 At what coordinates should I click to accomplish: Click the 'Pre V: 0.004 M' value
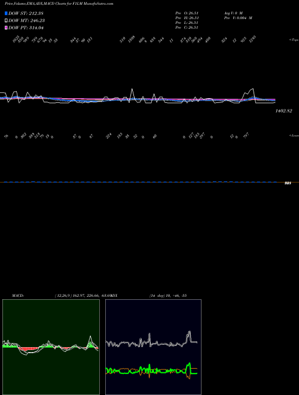(238, 18)
